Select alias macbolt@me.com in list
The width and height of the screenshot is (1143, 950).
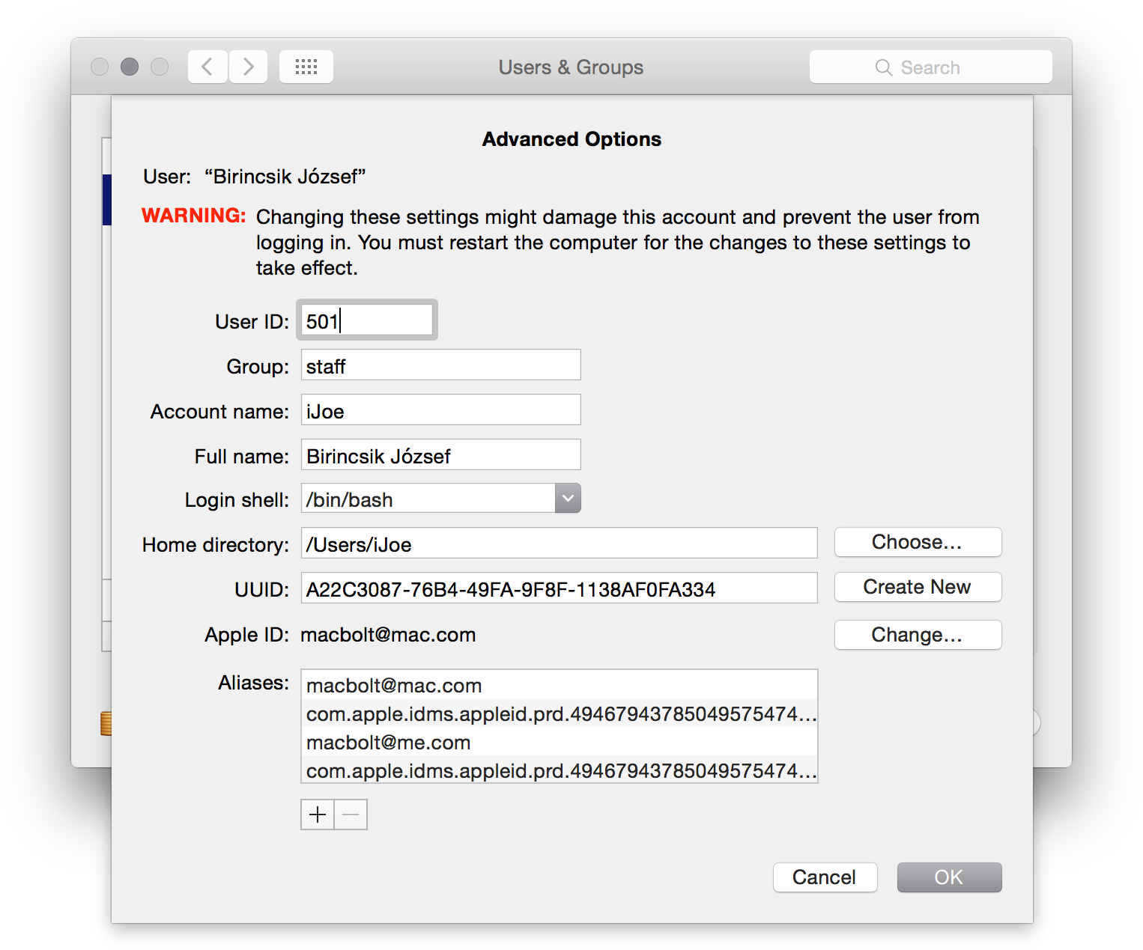559,742
